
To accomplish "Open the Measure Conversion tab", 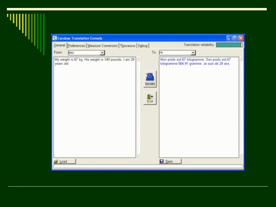I will [102, 46].
